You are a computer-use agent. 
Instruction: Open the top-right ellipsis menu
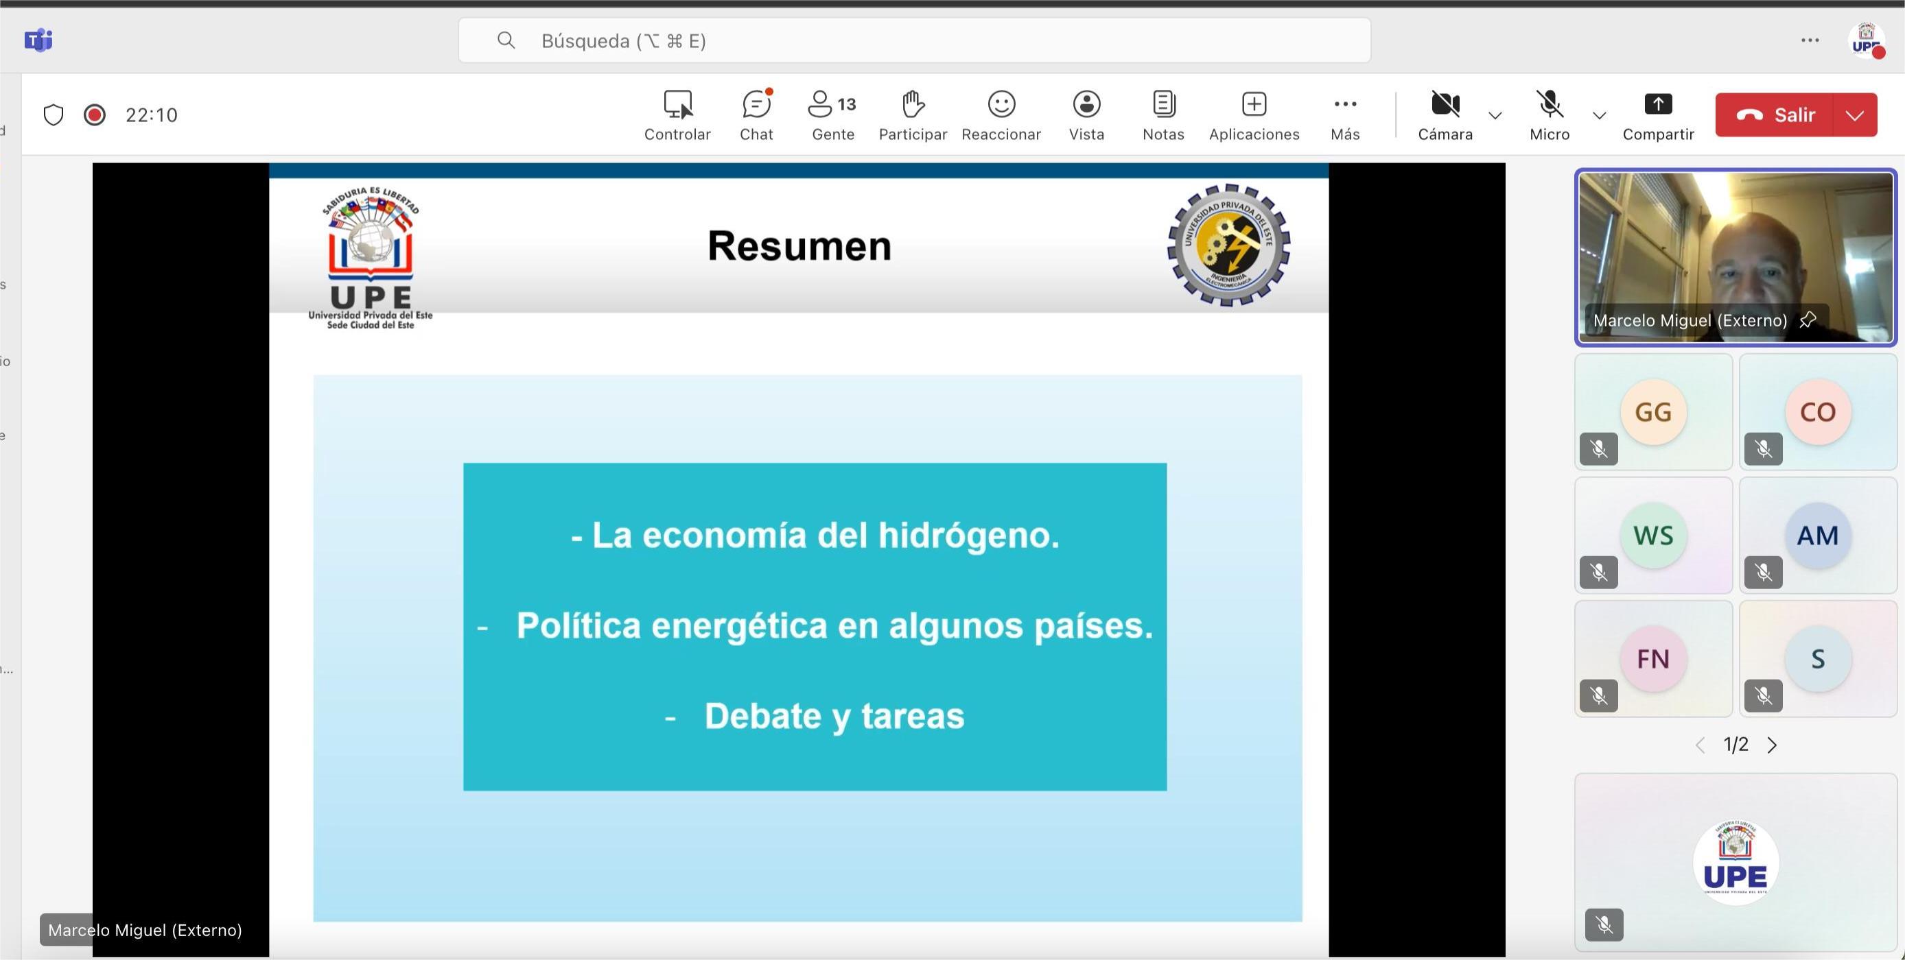[1810, 40]
